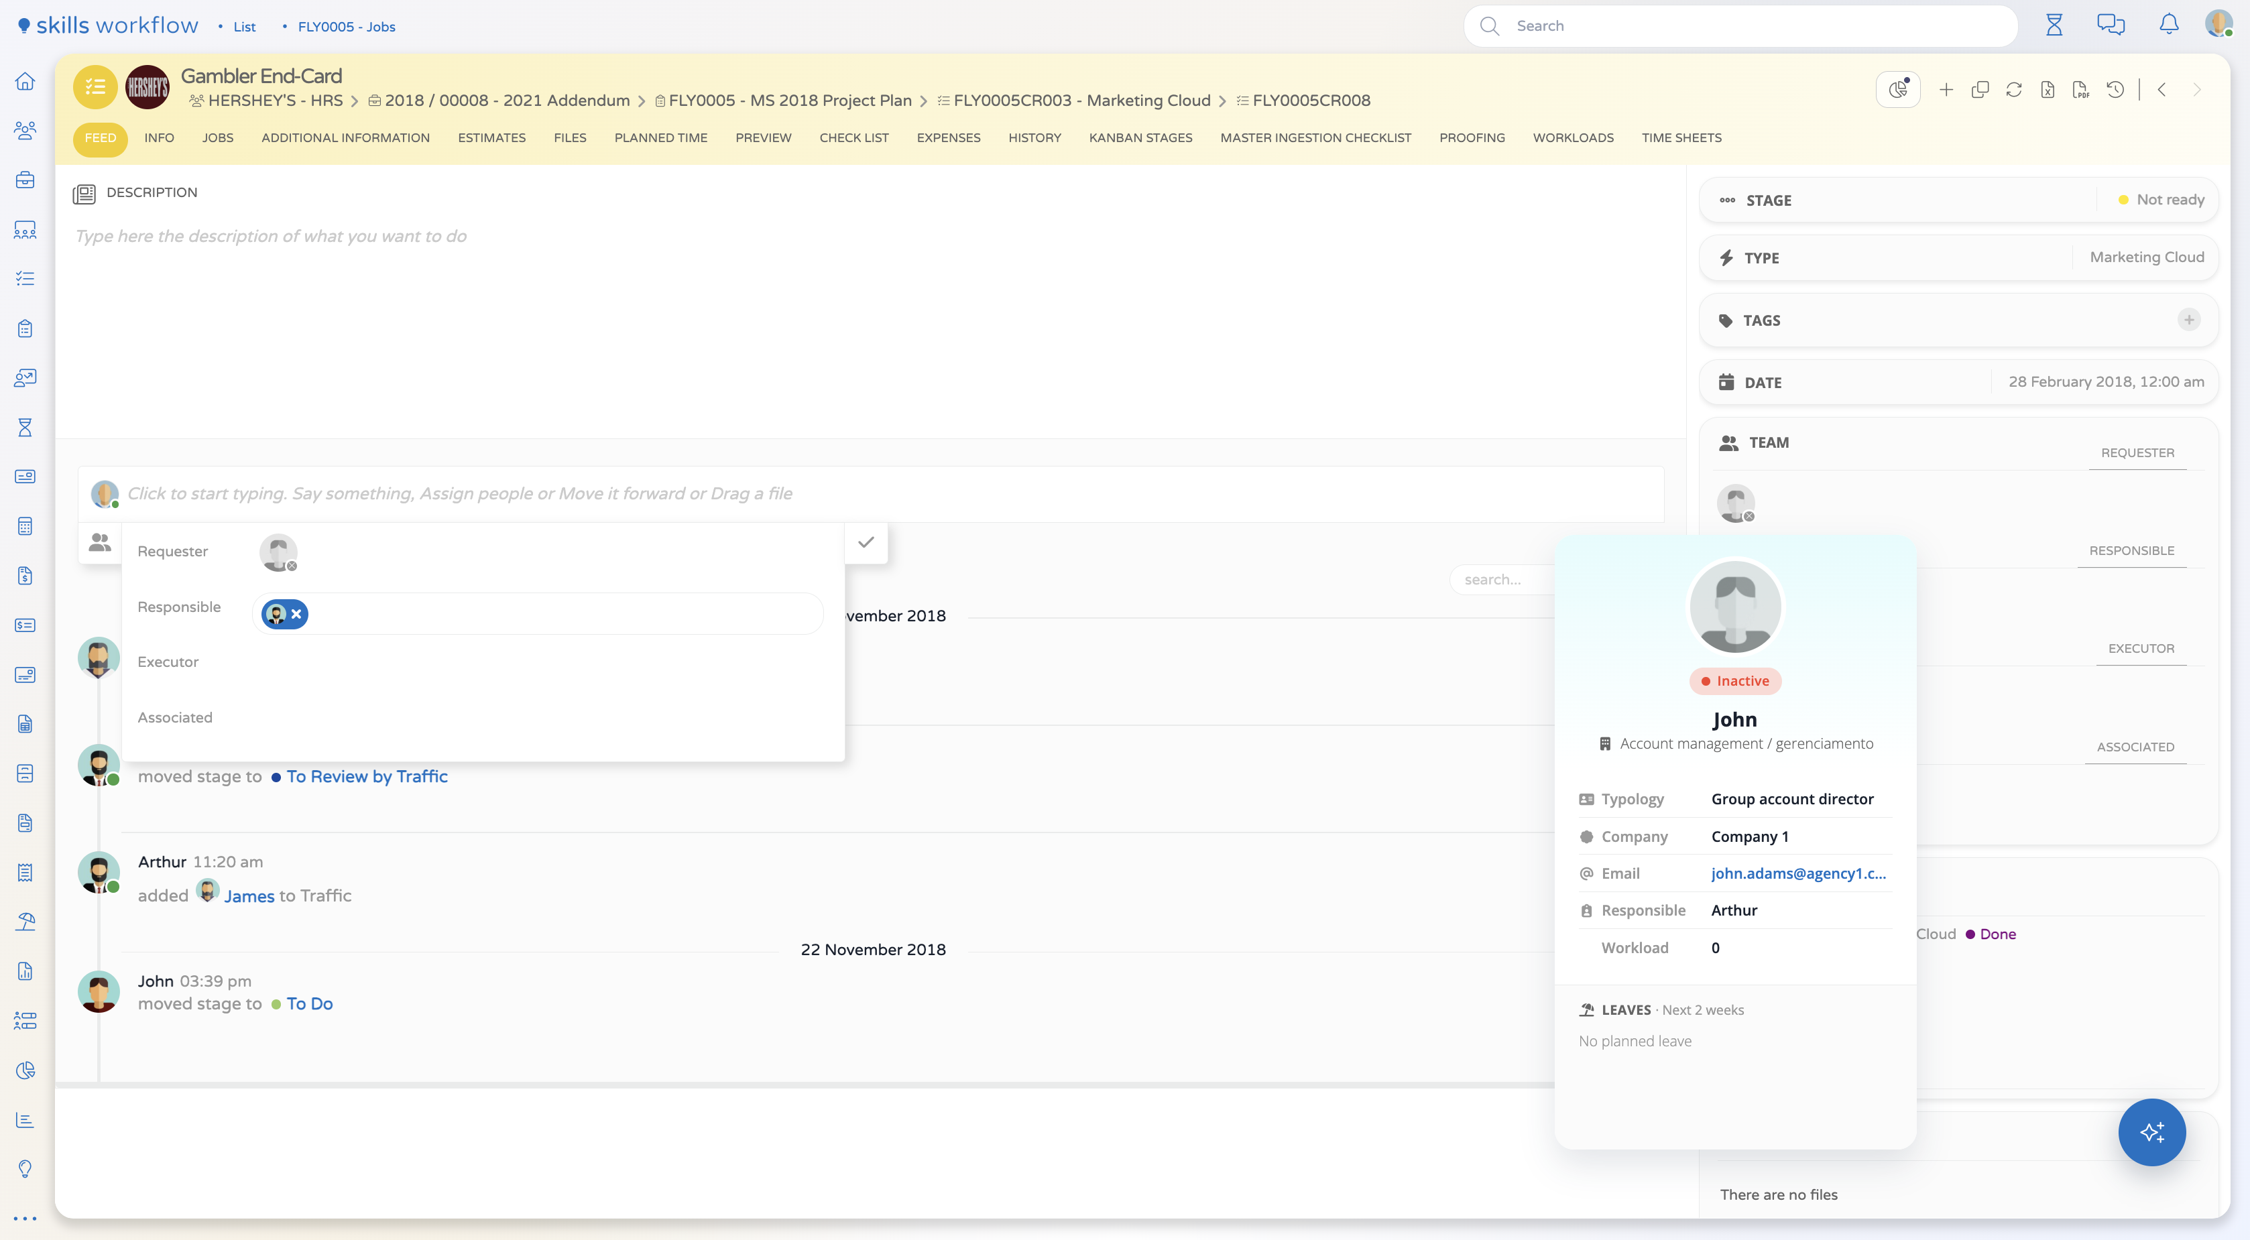Screen dimensions: 2250x1240
Task: Open the Home icon in the sidebar
Action: pyautogui.click(x=25, y=81)
